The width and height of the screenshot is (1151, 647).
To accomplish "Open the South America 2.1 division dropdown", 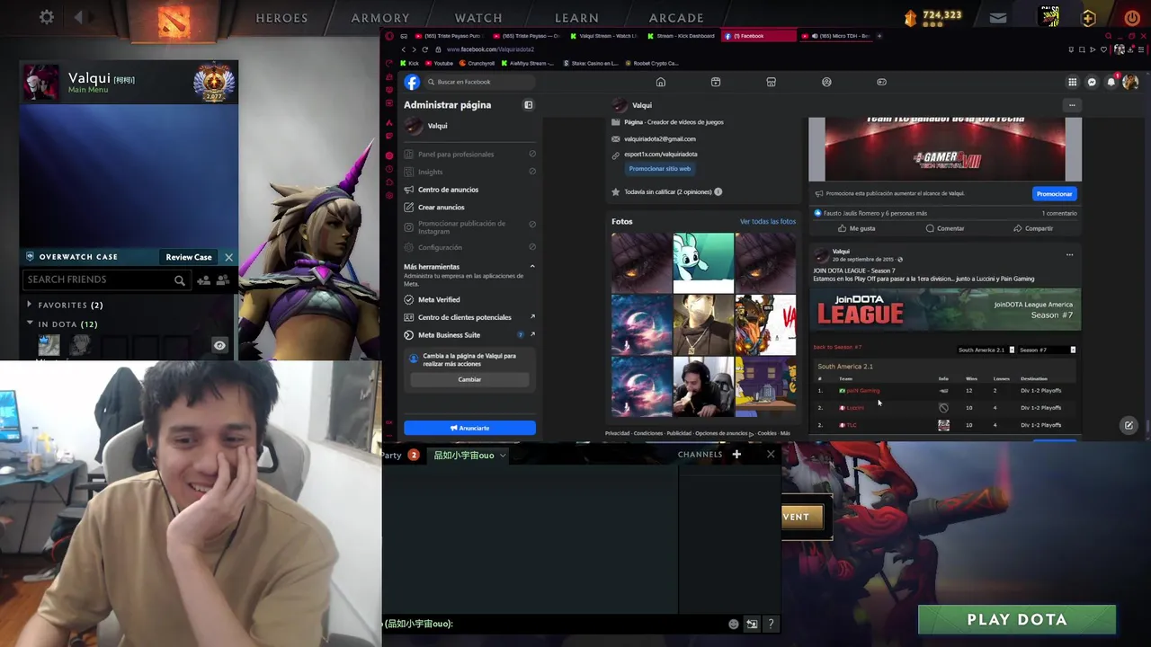I will coord(986,350).
